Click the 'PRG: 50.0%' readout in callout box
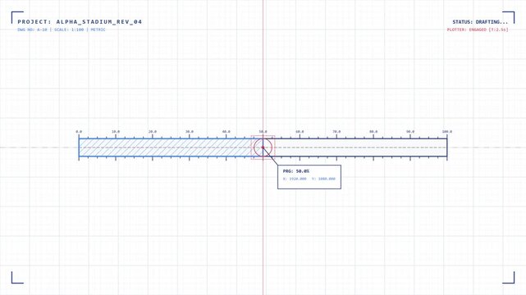The width and height of the screenshot is (526, 295). click(296, 171)
